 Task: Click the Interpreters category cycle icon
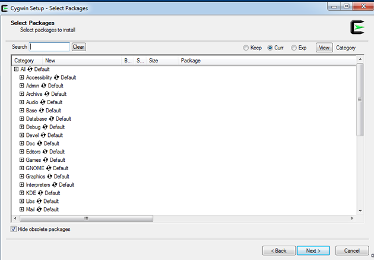click(x=55, y=184)
